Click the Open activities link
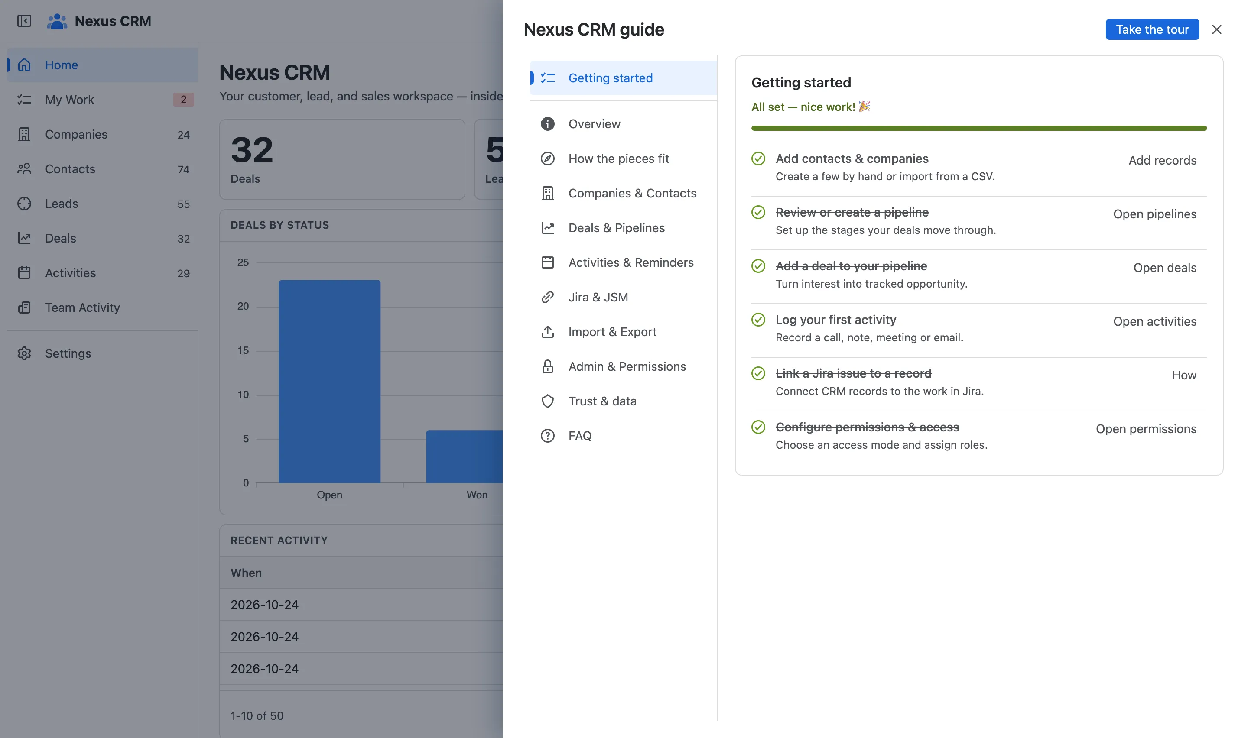The width and height of the screenshot is (1248, 738). point(1154,321)
